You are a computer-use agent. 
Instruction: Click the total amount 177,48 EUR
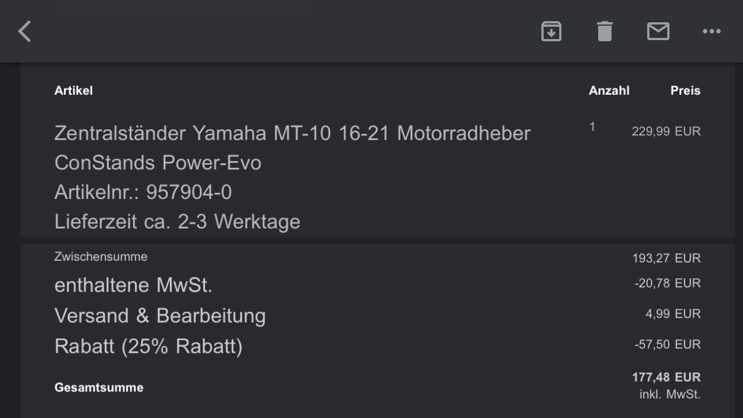point(666,377)
